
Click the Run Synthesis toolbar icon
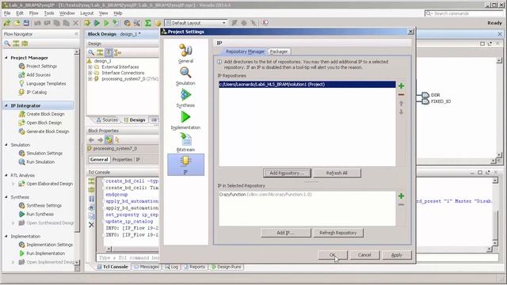[x=97, y=23]
